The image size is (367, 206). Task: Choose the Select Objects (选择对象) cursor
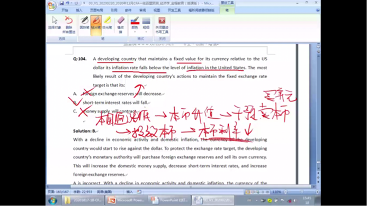[x=55, y=23]
